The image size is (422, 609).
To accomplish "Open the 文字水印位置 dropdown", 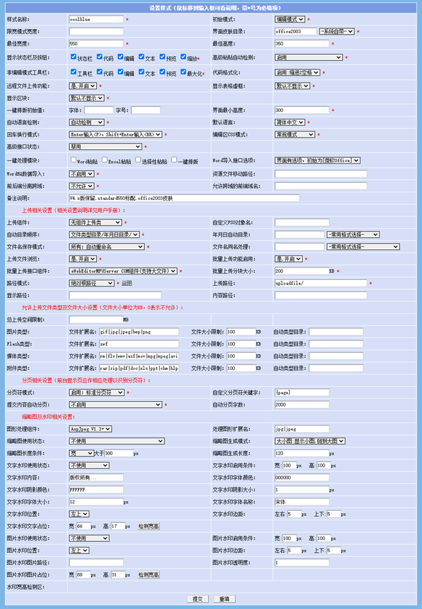I will 80,514.
